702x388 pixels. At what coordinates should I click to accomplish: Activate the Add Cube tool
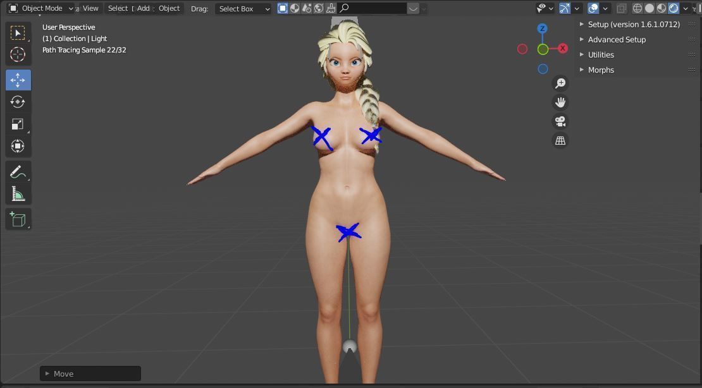[x=18, y=219]
